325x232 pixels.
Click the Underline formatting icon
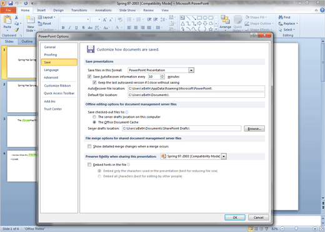pyautogui.click(x=76, y=27)
